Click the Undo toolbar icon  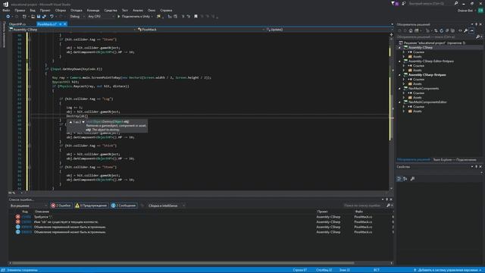tap(52, 17)
